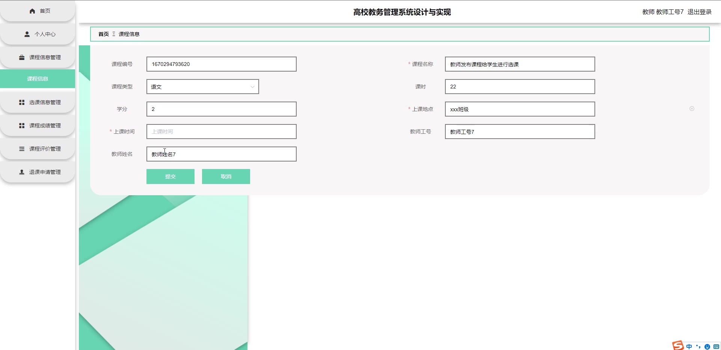Click the grid icon beside 选课信息管理

[x=22, y=102]
